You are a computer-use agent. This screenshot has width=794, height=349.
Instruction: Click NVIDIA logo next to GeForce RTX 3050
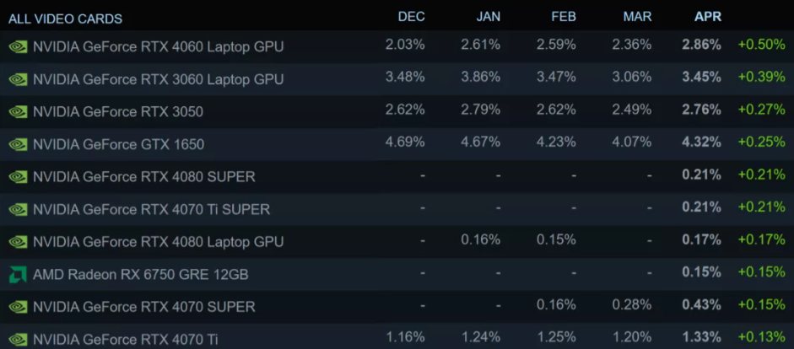tap(18, 112)
